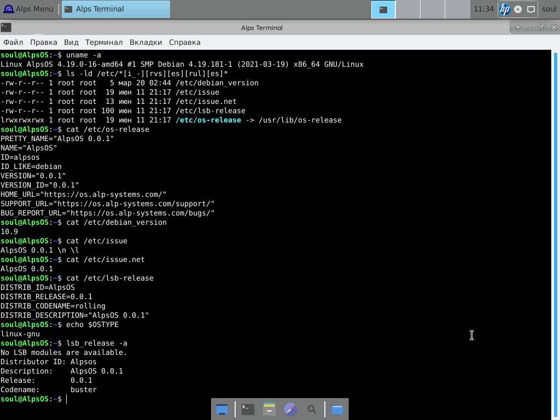Screen dimensions: 560x420
Task: Click the No LSB modules are available line
Action: (64, 352)
